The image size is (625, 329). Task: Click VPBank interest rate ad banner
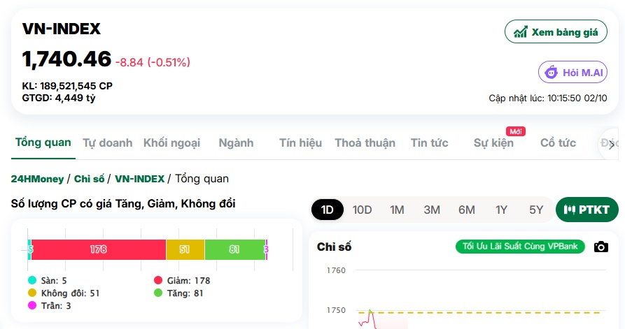520,247
